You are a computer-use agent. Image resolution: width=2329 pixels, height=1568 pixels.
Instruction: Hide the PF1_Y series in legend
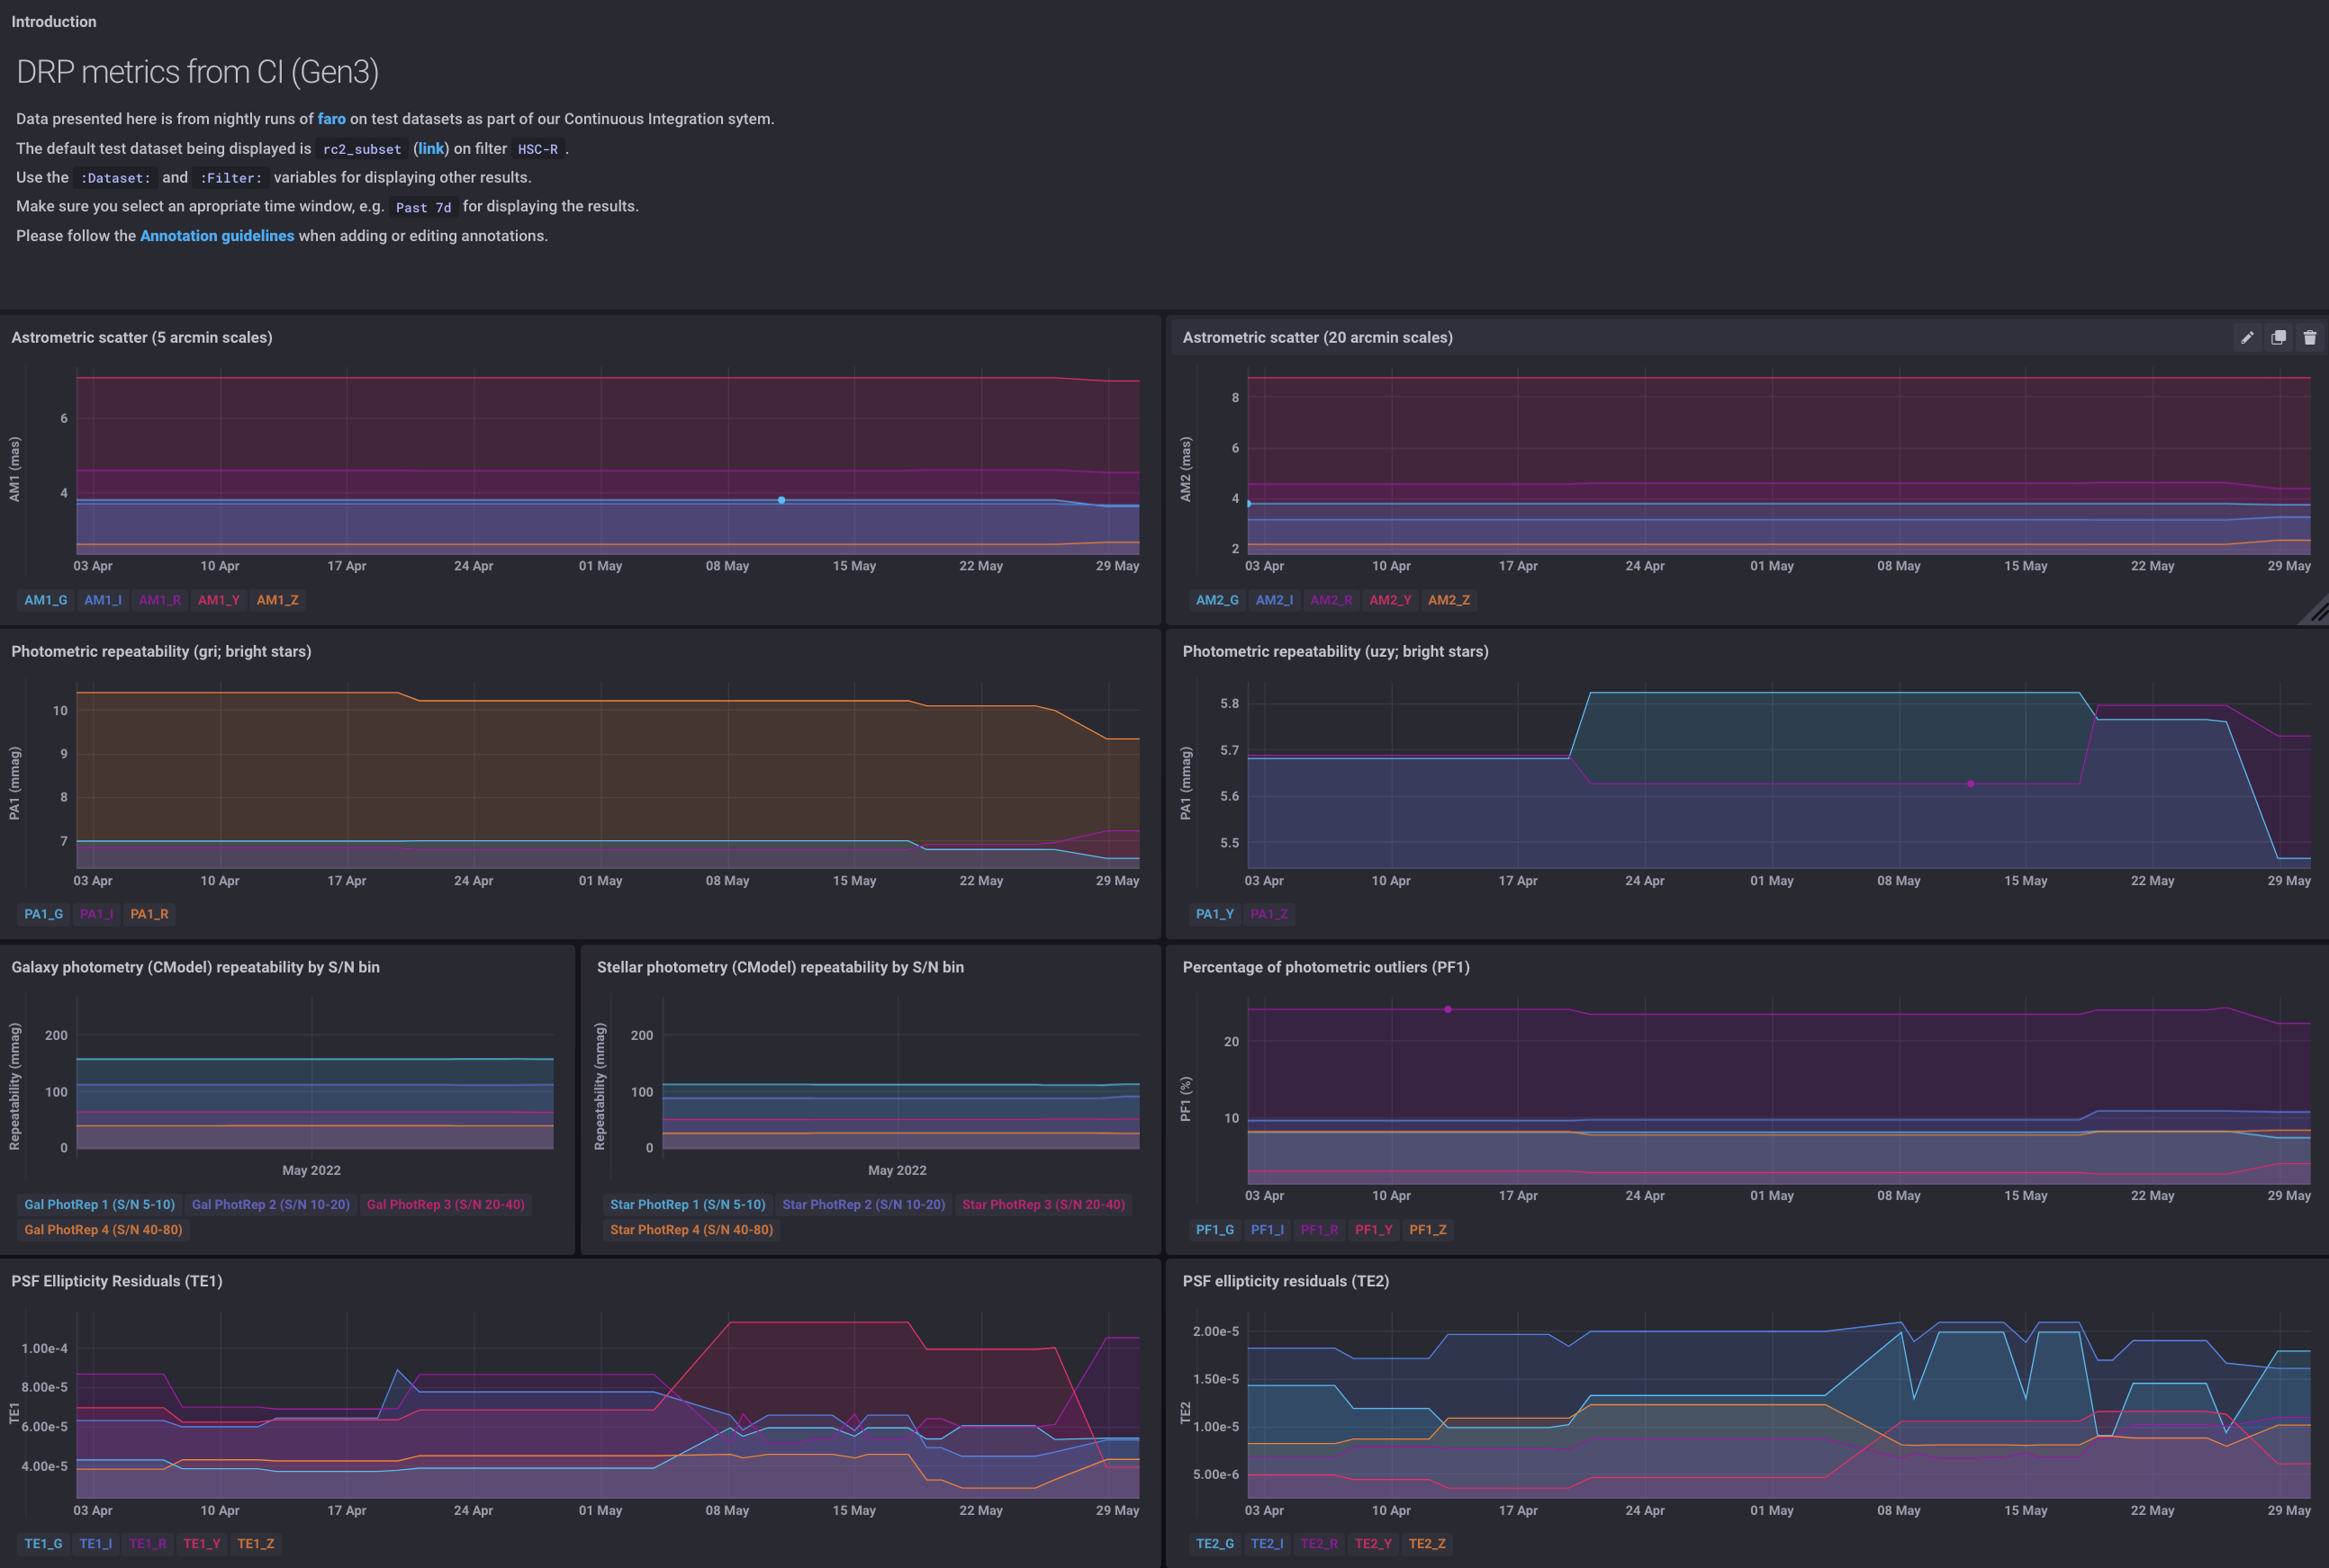(x=1374, y=1230)
